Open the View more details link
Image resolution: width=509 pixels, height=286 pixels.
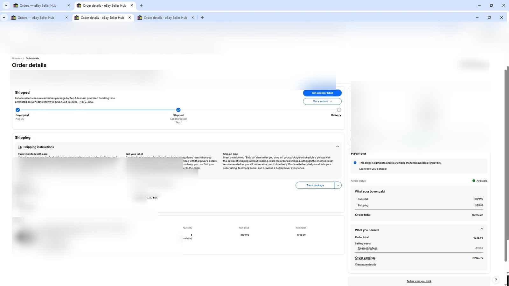pyautogui.click(x=366, y=264)
